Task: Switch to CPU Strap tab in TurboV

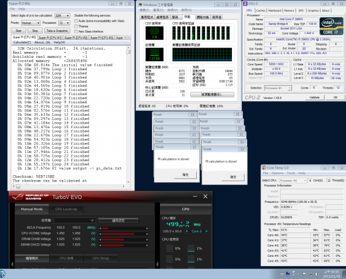Action: pos(101,258)
